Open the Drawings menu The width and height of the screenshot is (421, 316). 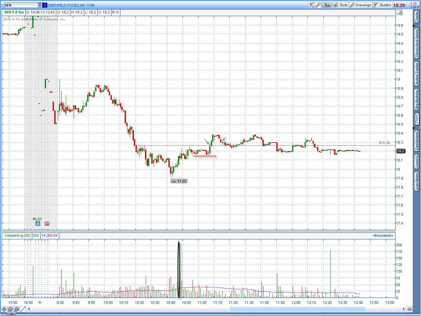pos(360,5)
